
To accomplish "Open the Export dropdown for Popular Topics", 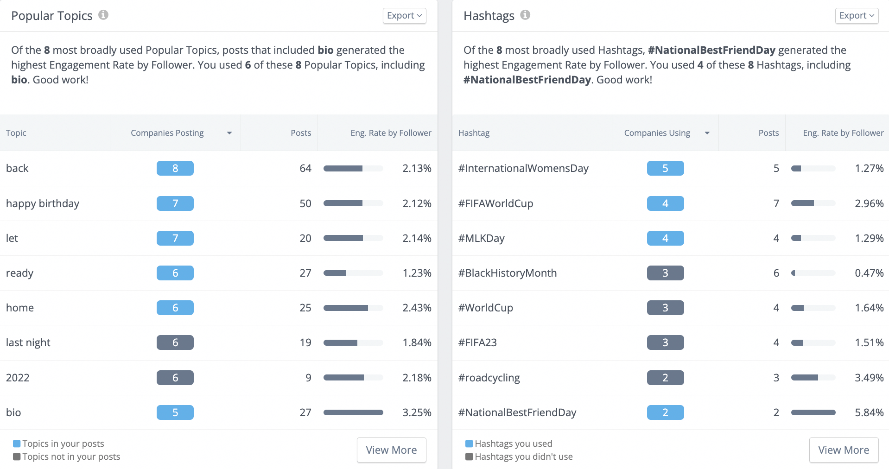I will 404,15.
